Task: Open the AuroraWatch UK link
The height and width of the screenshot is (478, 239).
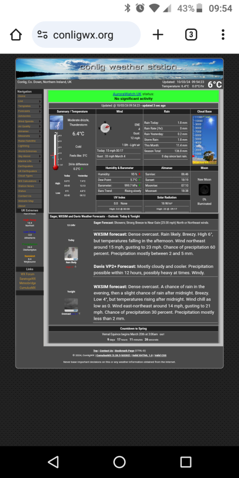Action: click(127, 94)
